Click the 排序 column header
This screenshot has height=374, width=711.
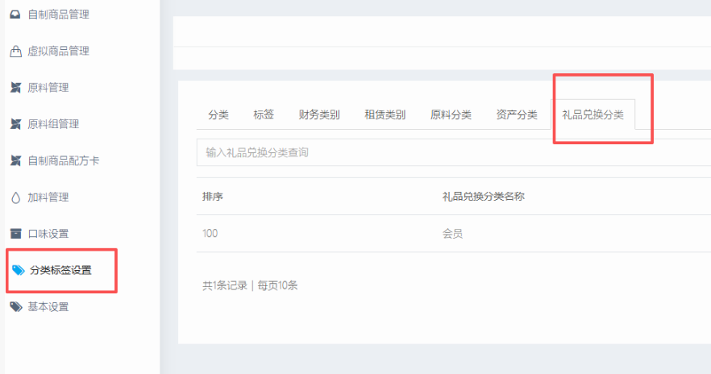coord(213,197)
